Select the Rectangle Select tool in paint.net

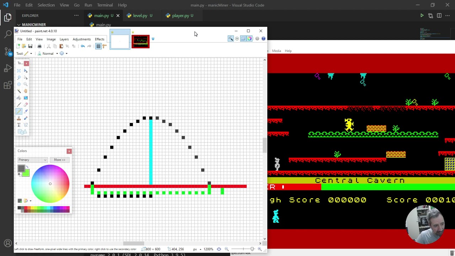tap(19, 71)
